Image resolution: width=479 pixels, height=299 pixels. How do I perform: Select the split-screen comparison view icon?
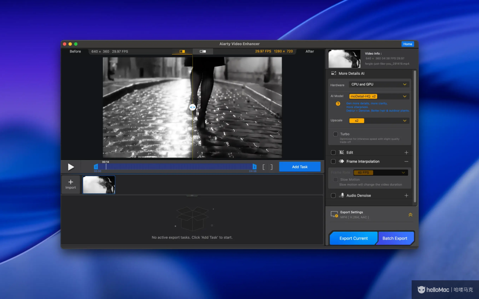point(182,51)
